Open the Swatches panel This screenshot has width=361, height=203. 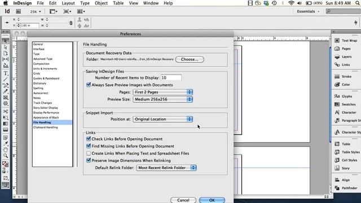(x=345, y=104)
